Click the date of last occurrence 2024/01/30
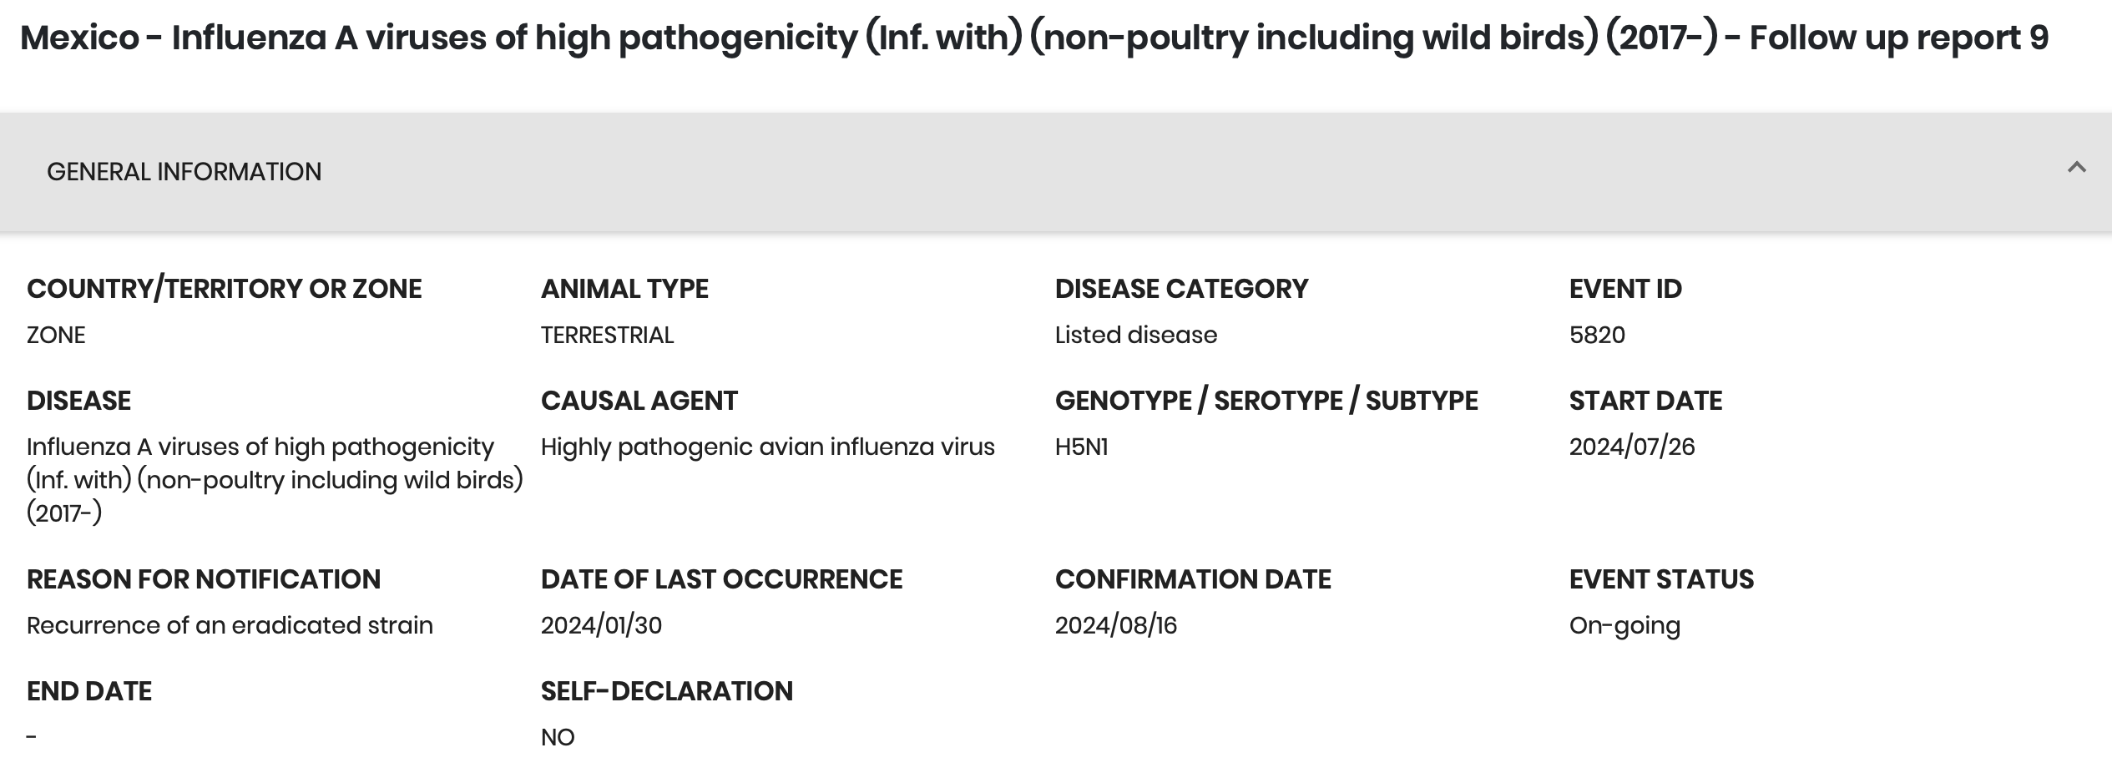This screenshot has height=783, width=2112. tap(601, 626)
